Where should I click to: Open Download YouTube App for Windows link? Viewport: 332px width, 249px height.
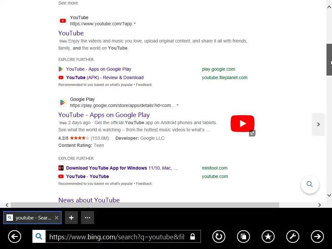point(122,168)
